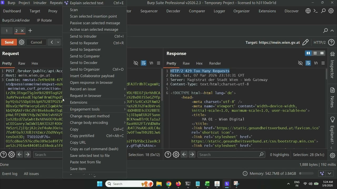The width and height of the screenshot is (337, 189).
Task: Open the terminal prompt icon in top bar
Action: tap(316, 11)
